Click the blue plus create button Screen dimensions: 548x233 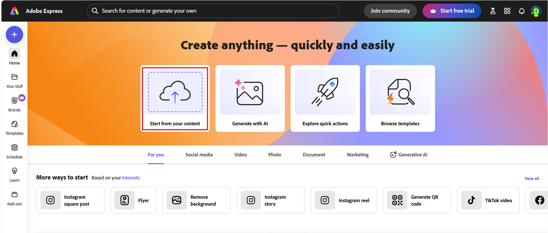tap(14, 34)
